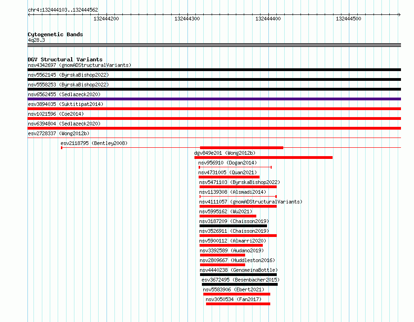414x322 pixels.
Task: Click the red bar under nsv1021596
Action: tap(214, 118)
